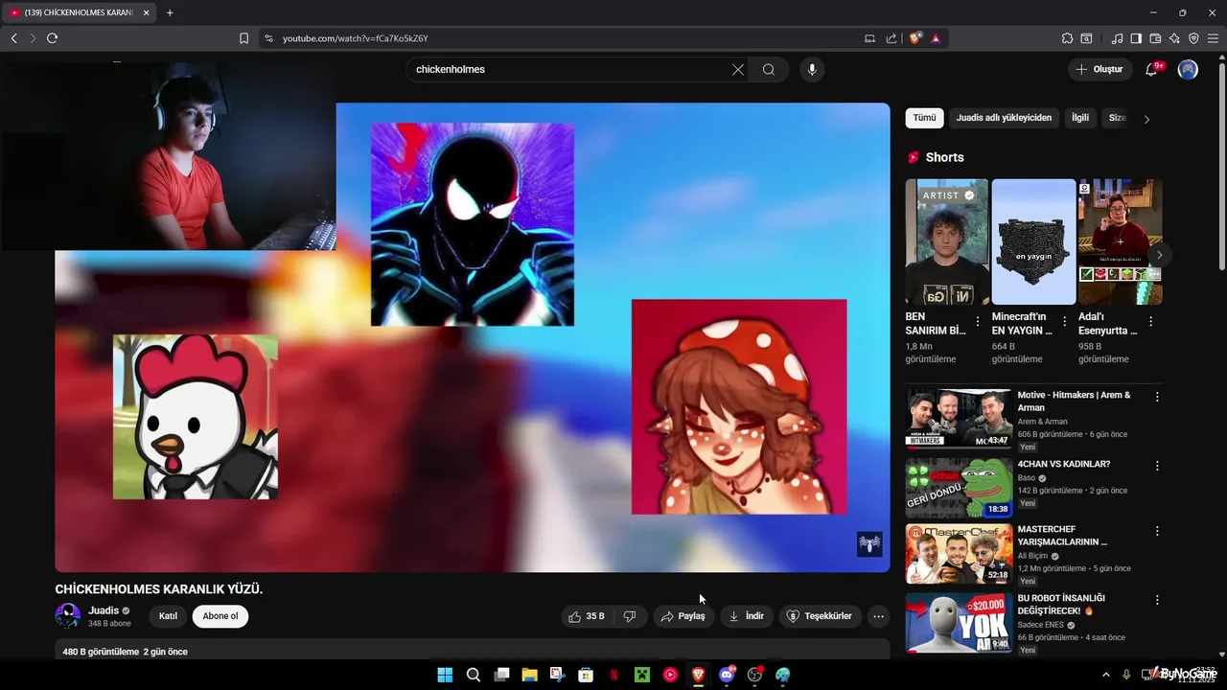The width and height of the screenshot is (1227, 690).
Task: Show more filter chips arrow
Action: 1146,119
